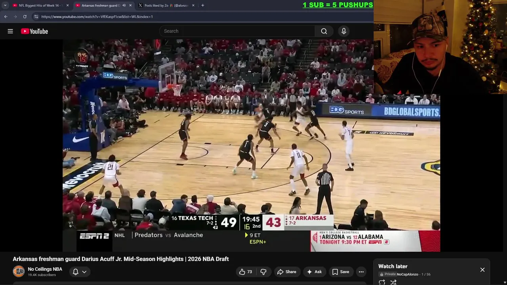The width and height of the screenshot is (507, 285).
Task: Start voice search with the microphone icon
Action: pyautogui.click(x=344, y=31)
